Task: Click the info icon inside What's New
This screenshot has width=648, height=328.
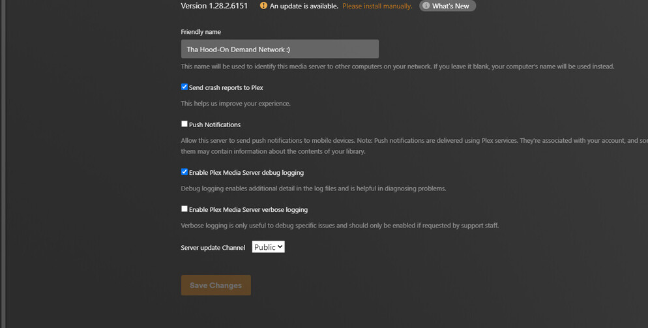Action: click(x=426, y=6)
